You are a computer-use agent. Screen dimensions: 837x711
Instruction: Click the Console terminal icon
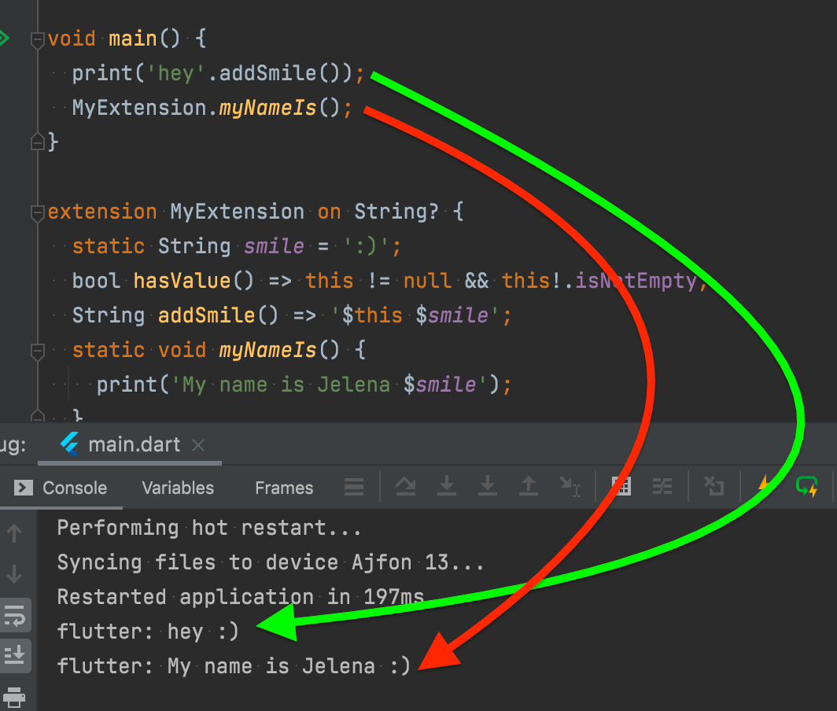pyautogui.click(x=24, y=488)
